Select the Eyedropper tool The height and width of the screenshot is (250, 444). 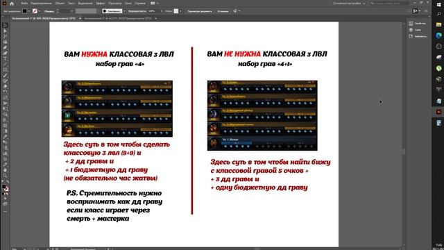click(x=5, y=137)
